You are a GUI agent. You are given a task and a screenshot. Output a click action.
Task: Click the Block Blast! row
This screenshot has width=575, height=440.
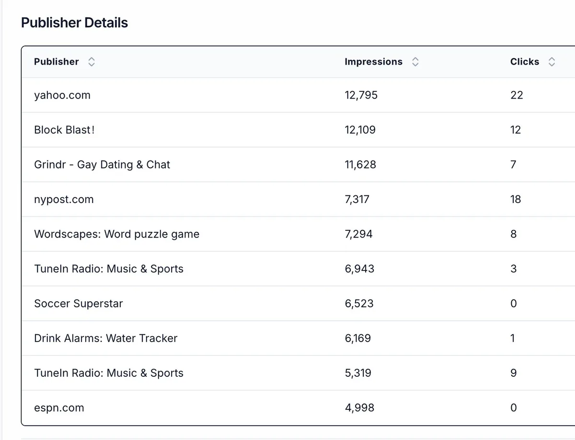(x=64, y=130)
